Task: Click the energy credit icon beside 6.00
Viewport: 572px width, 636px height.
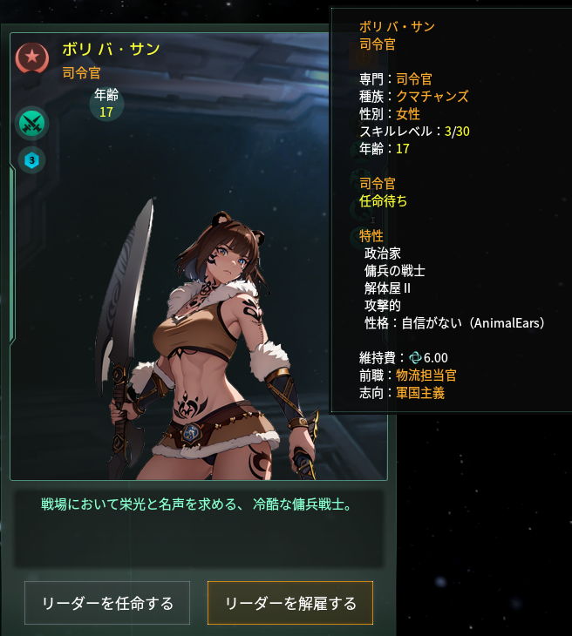Action: tap(415, 358)
